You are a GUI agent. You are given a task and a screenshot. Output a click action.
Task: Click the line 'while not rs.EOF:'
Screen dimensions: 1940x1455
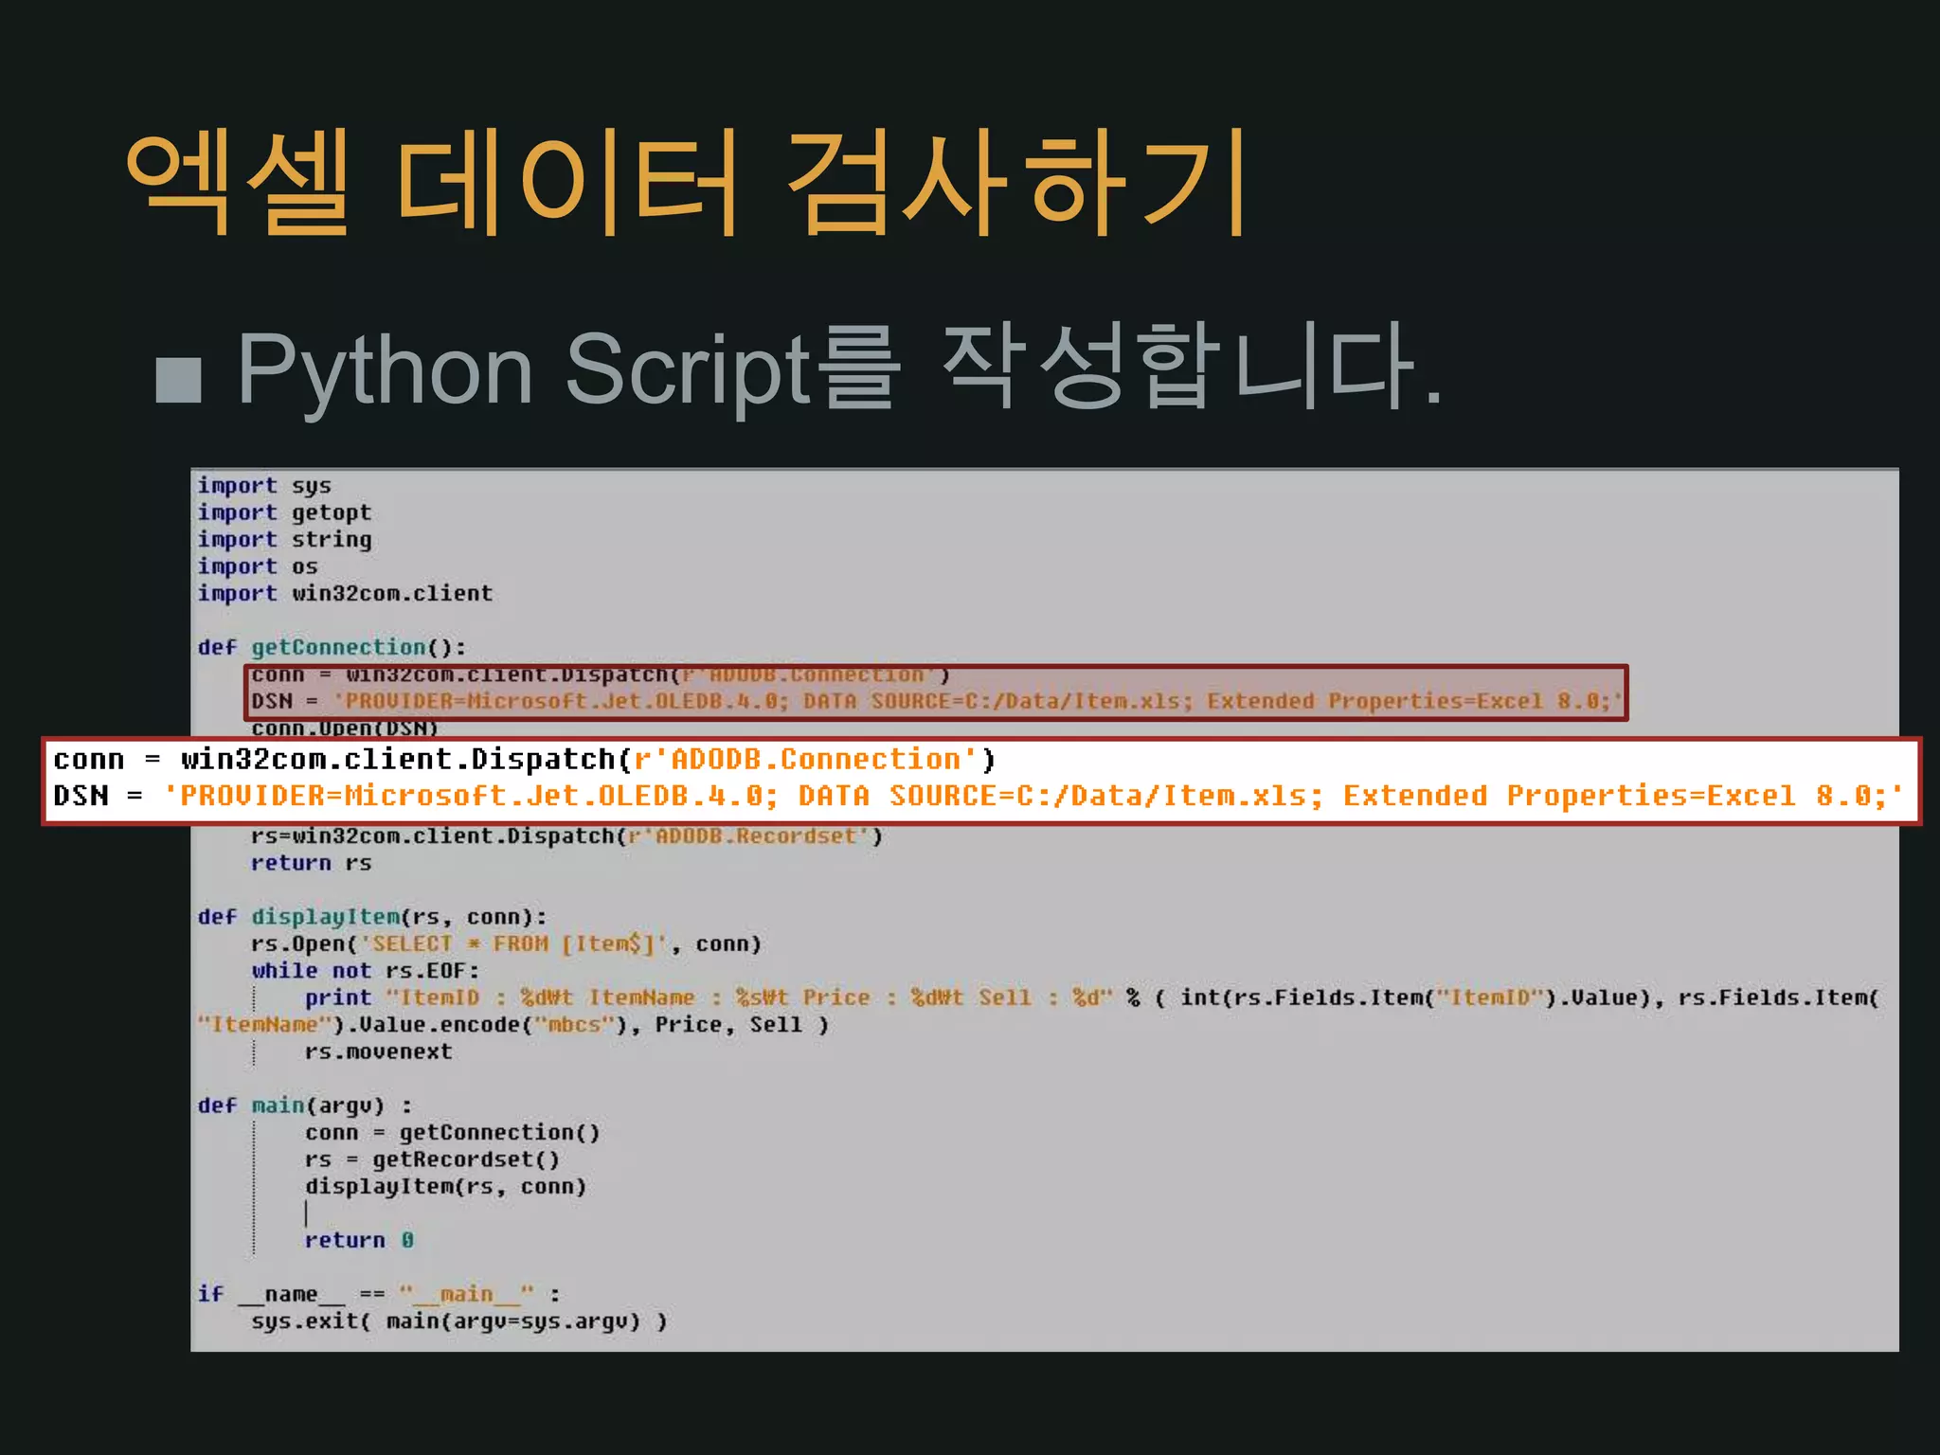click(x=365, y=971)
